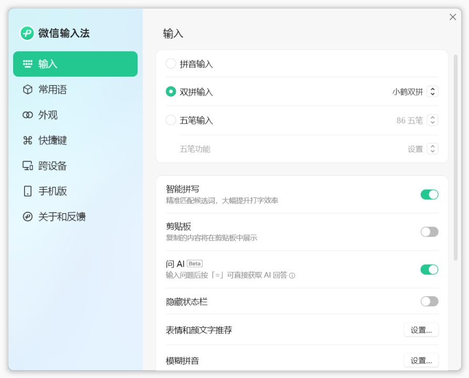Choose the 五笔输入 radio option

pyautogui.click(x=171, y=120)
